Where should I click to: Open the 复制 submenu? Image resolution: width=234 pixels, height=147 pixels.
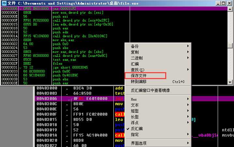point(158,52)
